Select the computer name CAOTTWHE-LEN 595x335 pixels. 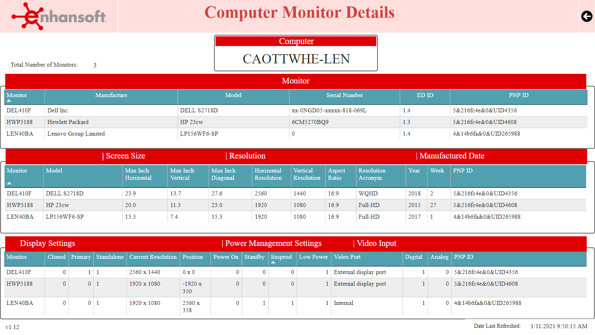296,59
